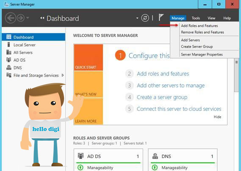Open the LEARN MORE tile
The width and height of the screenshot is (241, 171).
coord(89,111)
